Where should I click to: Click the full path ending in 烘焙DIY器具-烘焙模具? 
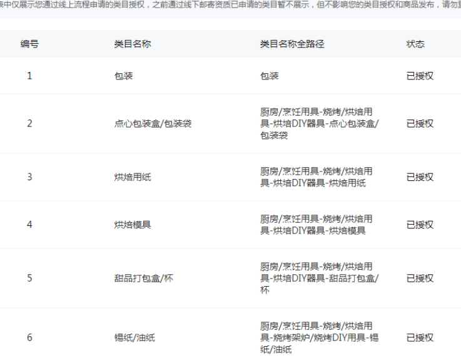coord(317,225)
